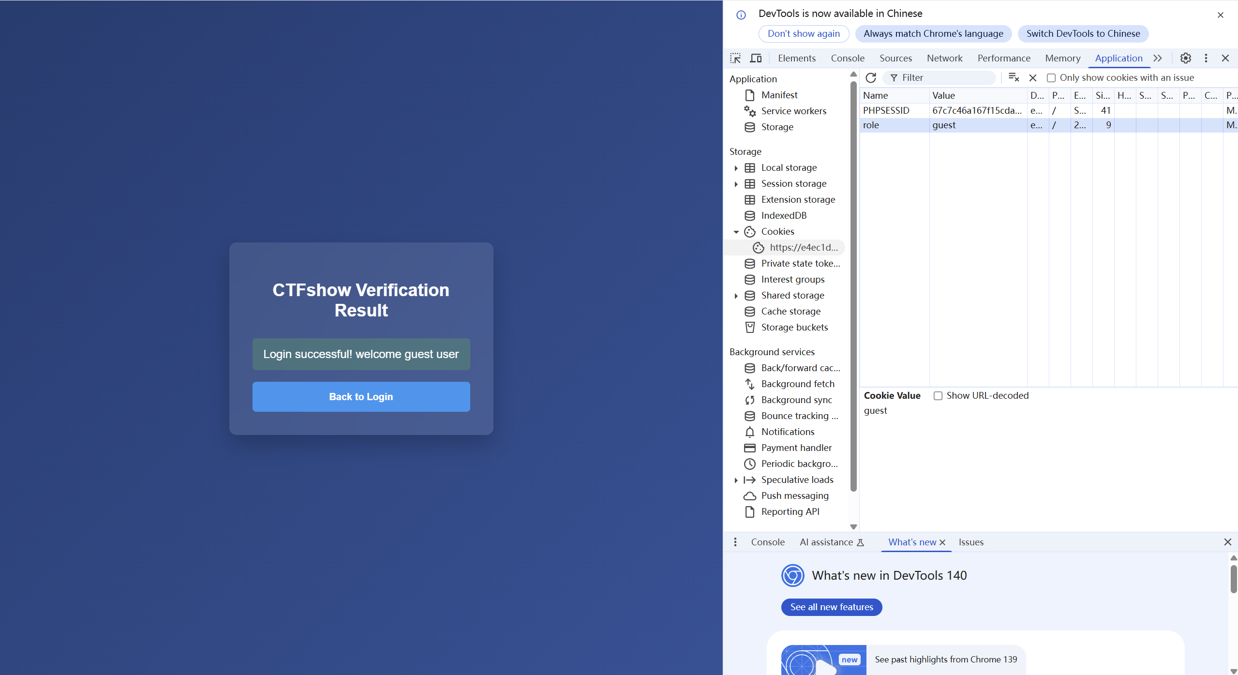Click the refresh cookies icon

click(871, 78)
